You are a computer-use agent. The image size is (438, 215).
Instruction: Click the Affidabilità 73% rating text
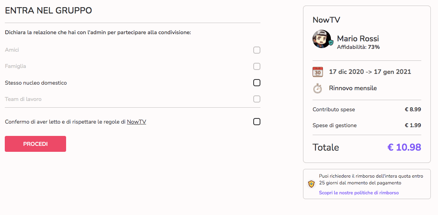click(x=358, y=47)
